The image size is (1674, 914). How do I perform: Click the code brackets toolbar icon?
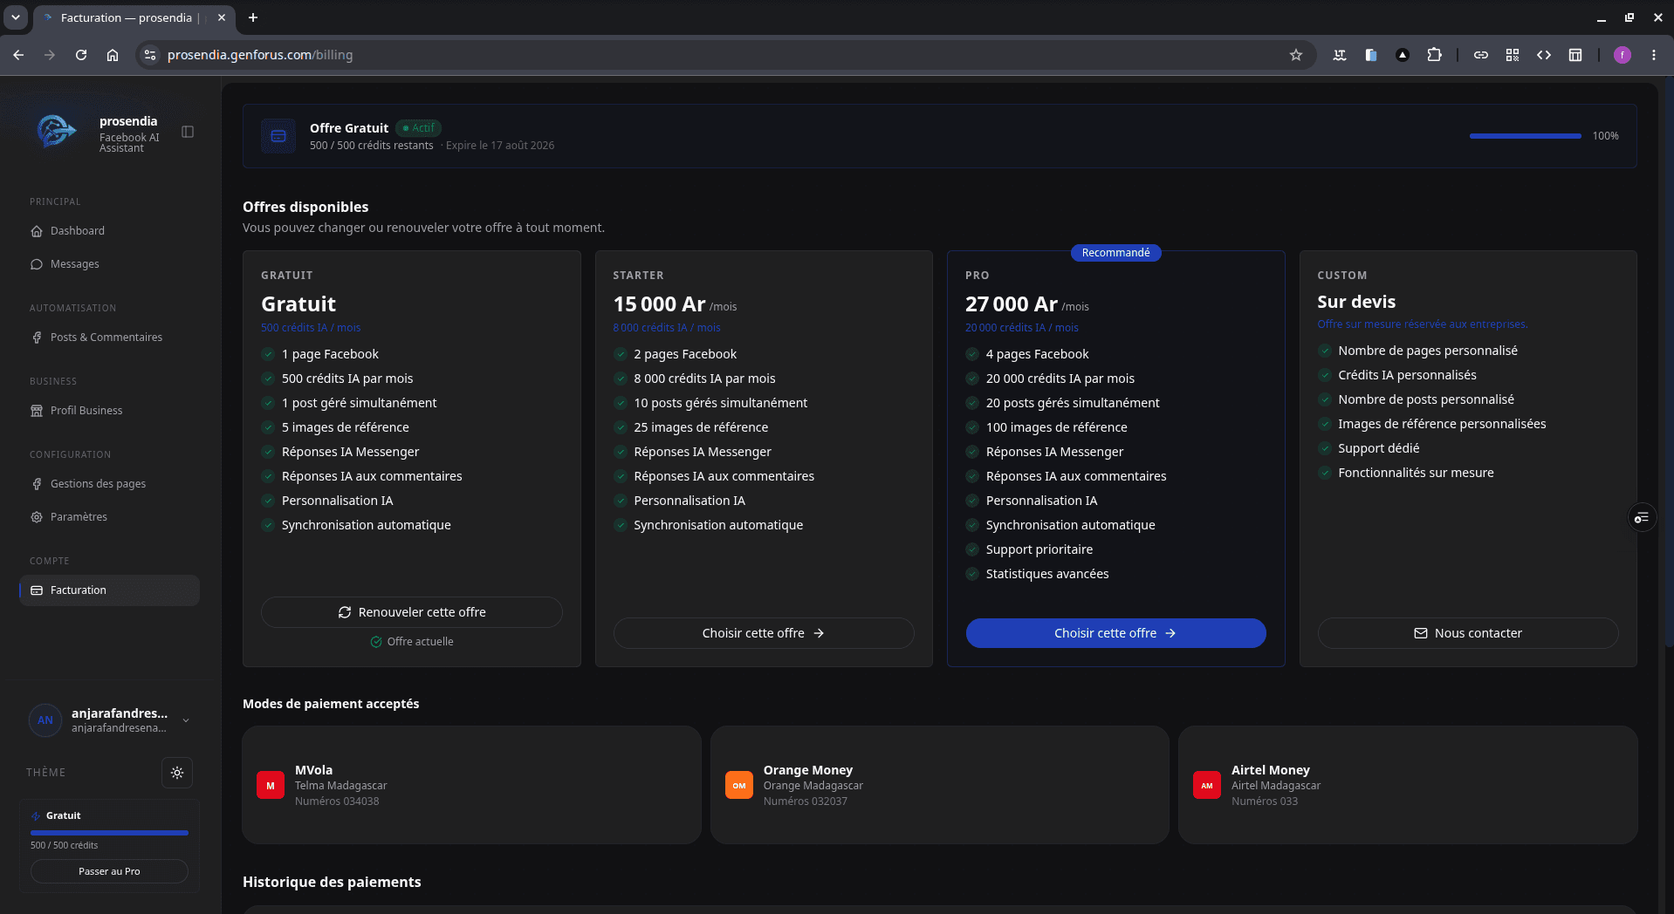(1544, 55)
